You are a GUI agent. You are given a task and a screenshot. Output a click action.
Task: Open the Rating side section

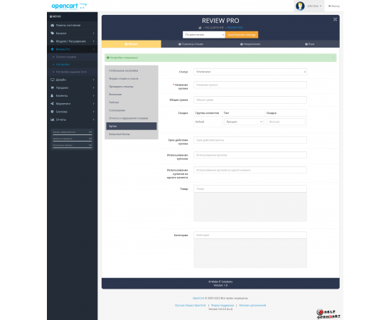coord(132,102)
